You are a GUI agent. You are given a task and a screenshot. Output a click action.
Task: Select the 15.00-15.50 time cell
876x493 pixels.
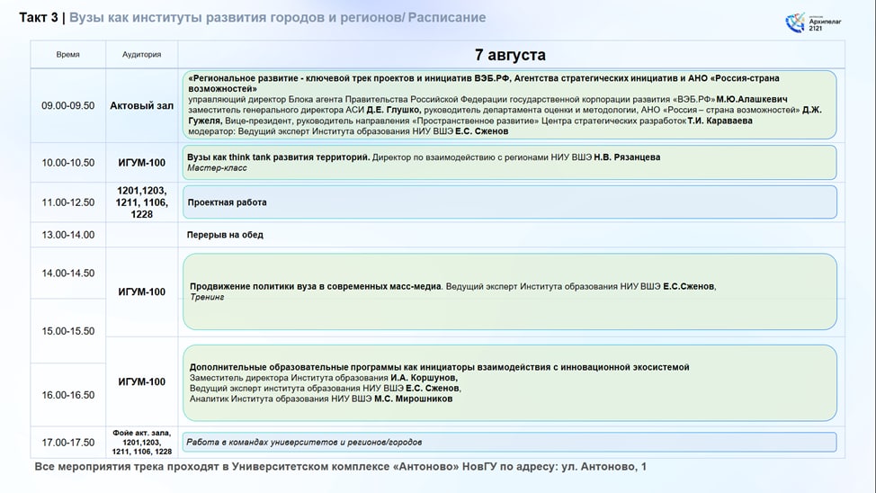(x=67, y=331)
